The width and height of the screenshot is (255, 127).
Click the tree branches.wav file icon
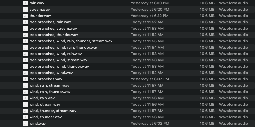point(25,79)
